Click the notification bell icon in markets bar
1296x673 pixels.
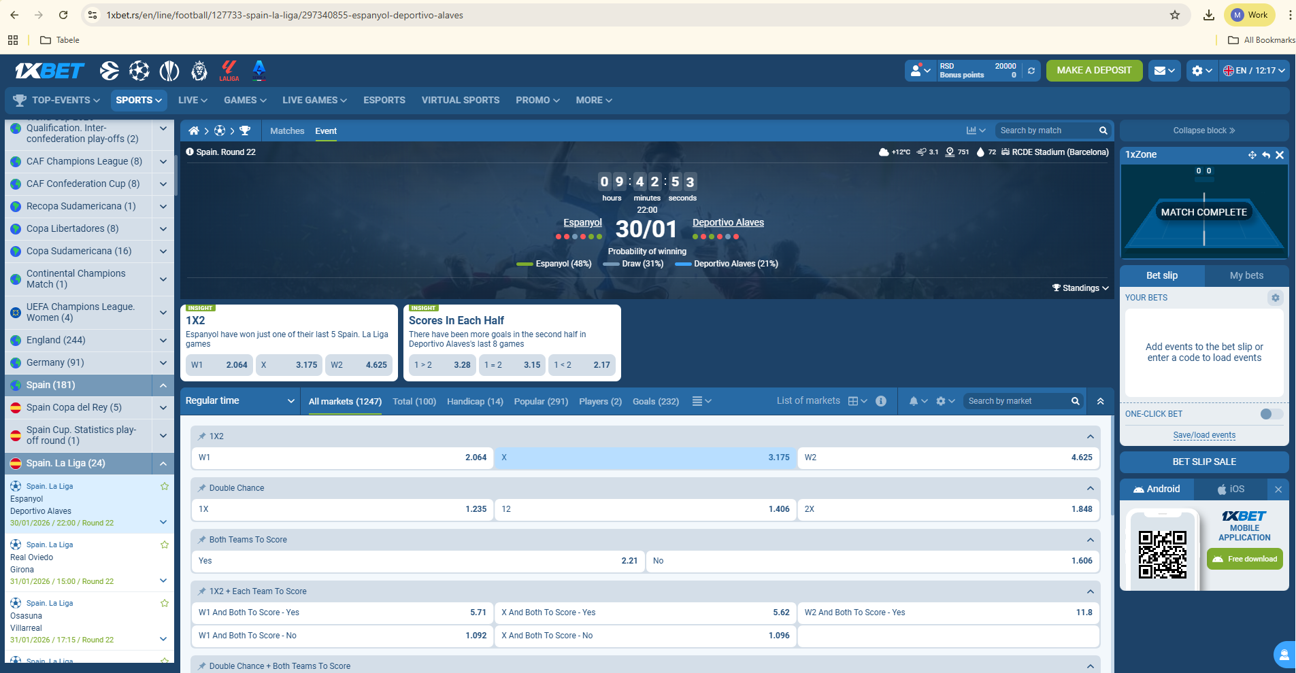(x=914, y=401)
